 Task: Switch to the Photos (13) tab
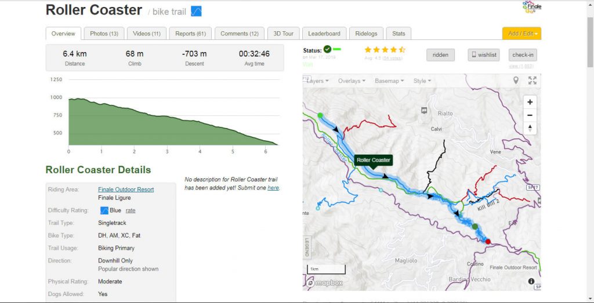tap(104, 34)
